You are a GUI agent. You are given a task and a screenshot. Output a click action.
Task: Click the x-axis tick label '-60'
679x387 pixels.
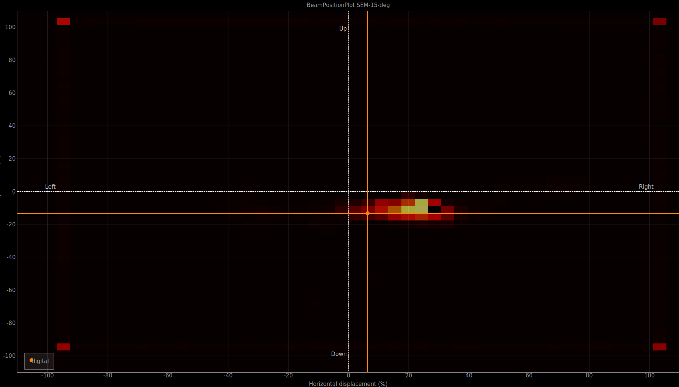pos(168,375)
